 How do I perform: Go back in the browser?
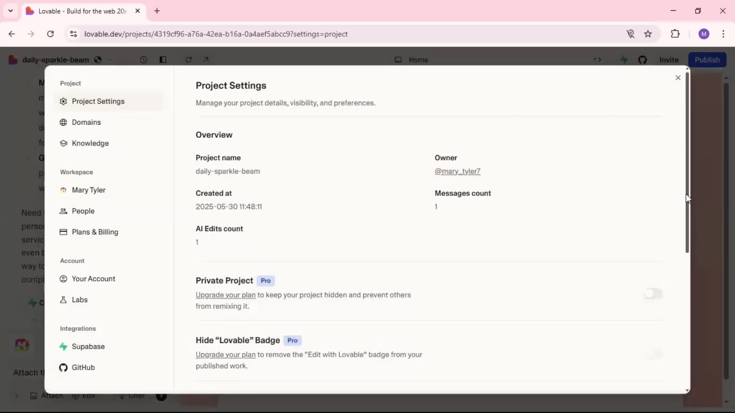point(12,34)
